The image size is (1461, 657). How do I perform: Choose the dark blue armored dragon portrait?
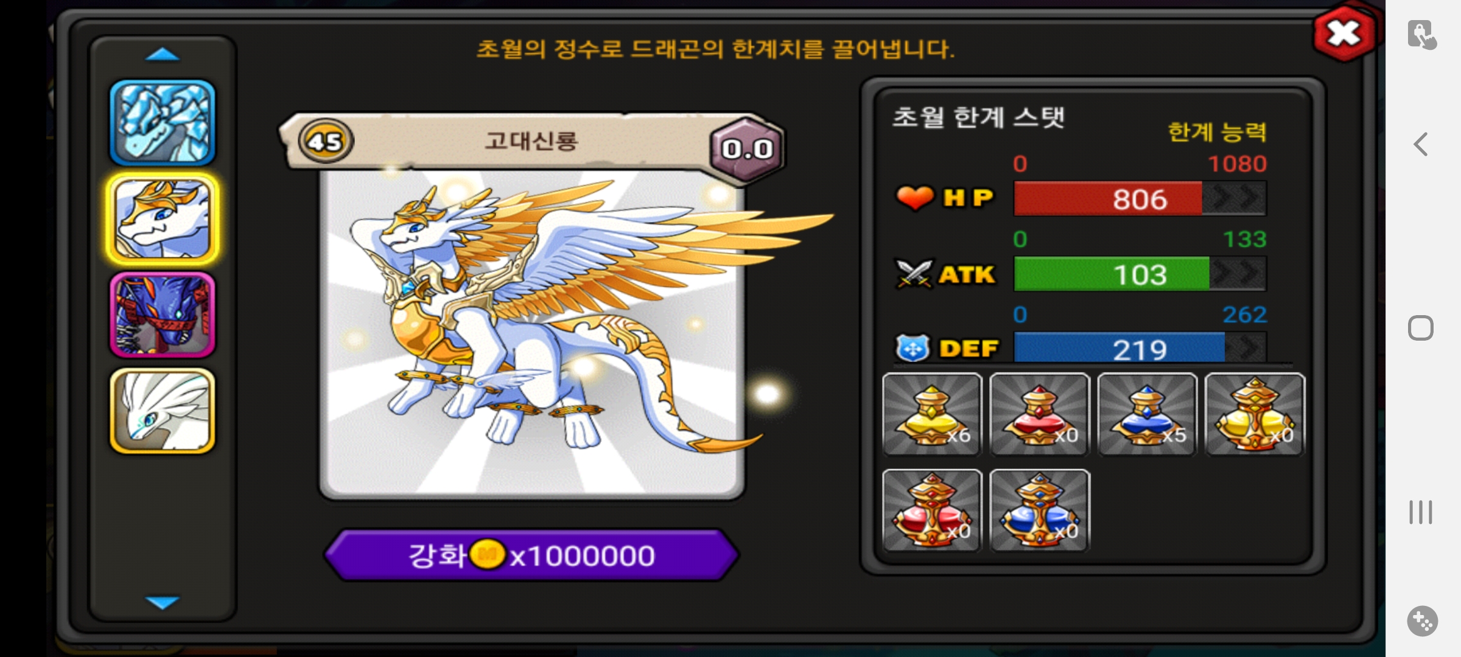click(163, 315)
